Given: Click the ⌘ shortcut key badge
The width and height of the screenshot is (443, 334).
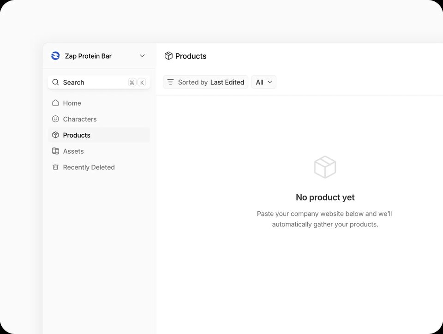Looking at the screenshot, I should coord(132,83).
